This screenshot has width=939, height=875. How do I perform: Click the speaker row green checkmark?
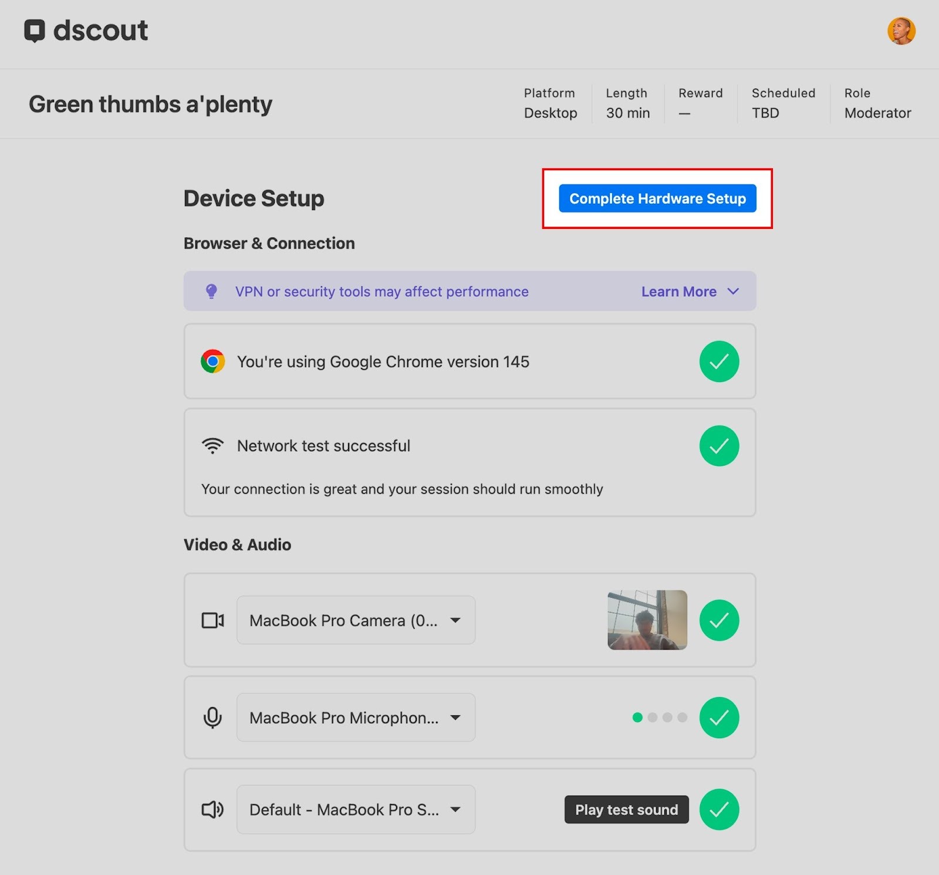pos(719,810)
